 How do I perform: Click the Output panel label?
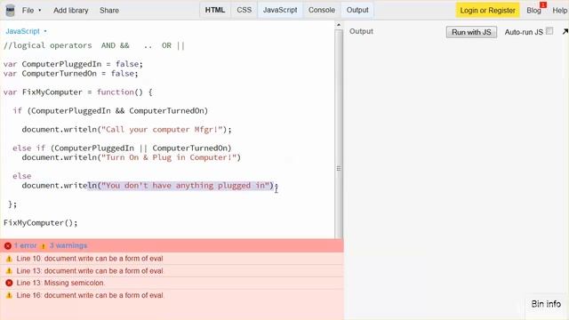361,32
